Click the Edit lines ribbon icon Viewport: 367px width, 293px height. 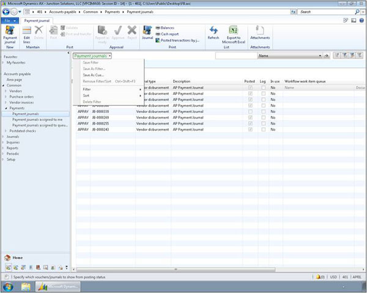[x=27, y=31]
